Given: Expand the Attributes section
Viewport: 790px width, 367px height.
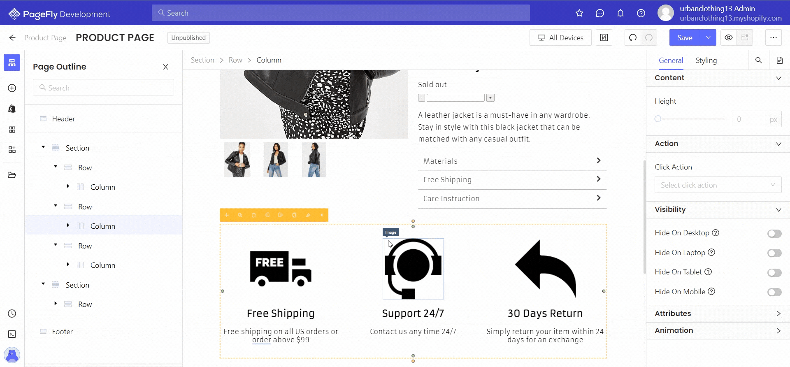Looking at the screenshot, I should 778,314.
